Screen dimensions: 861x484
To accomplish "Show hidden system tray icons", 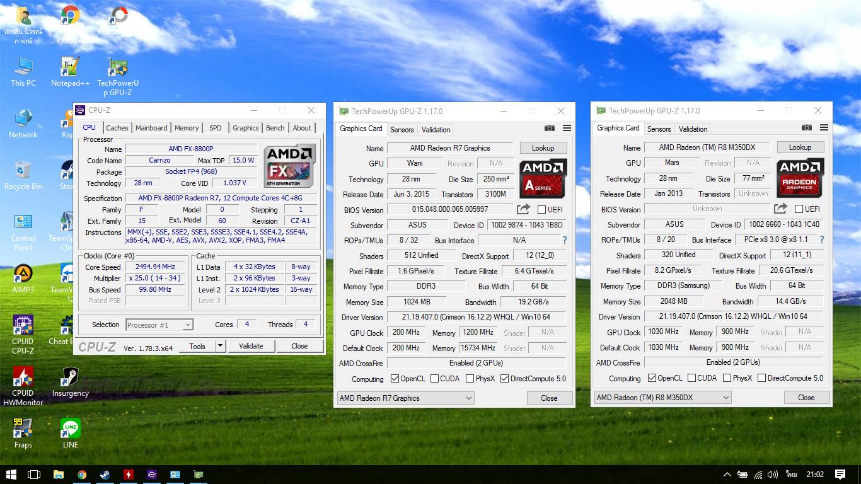I will (727, 475).
